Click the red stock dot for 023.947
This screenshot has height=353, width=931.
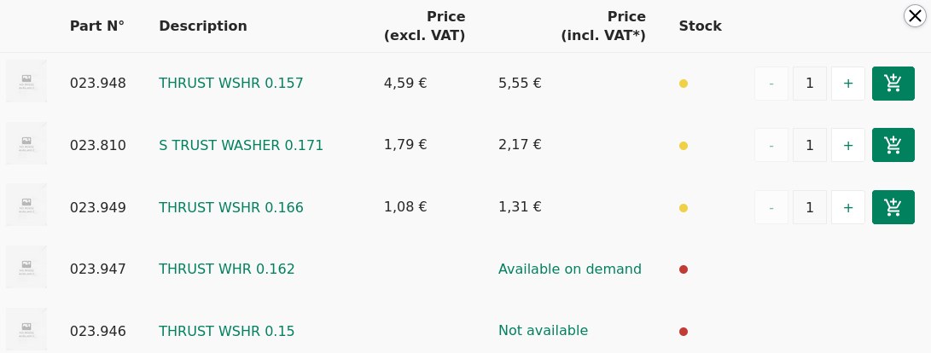pyautogui.click(x=684, y=269)
